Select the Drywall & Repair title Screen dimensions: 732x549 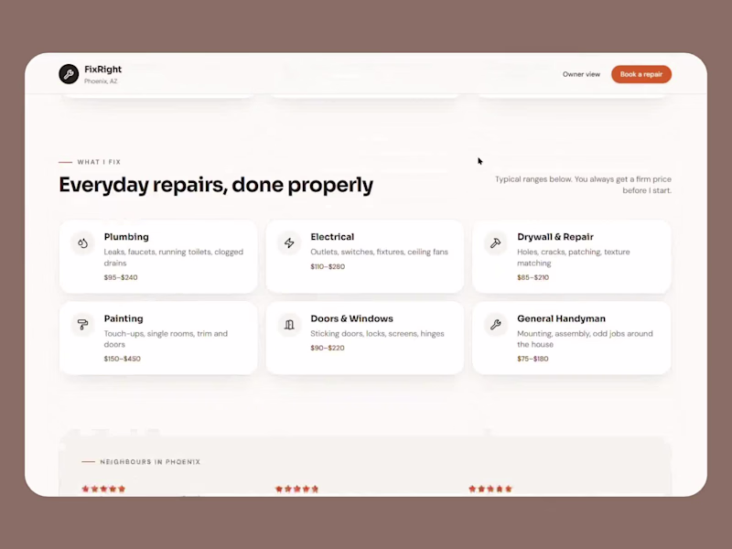[555, 237]
